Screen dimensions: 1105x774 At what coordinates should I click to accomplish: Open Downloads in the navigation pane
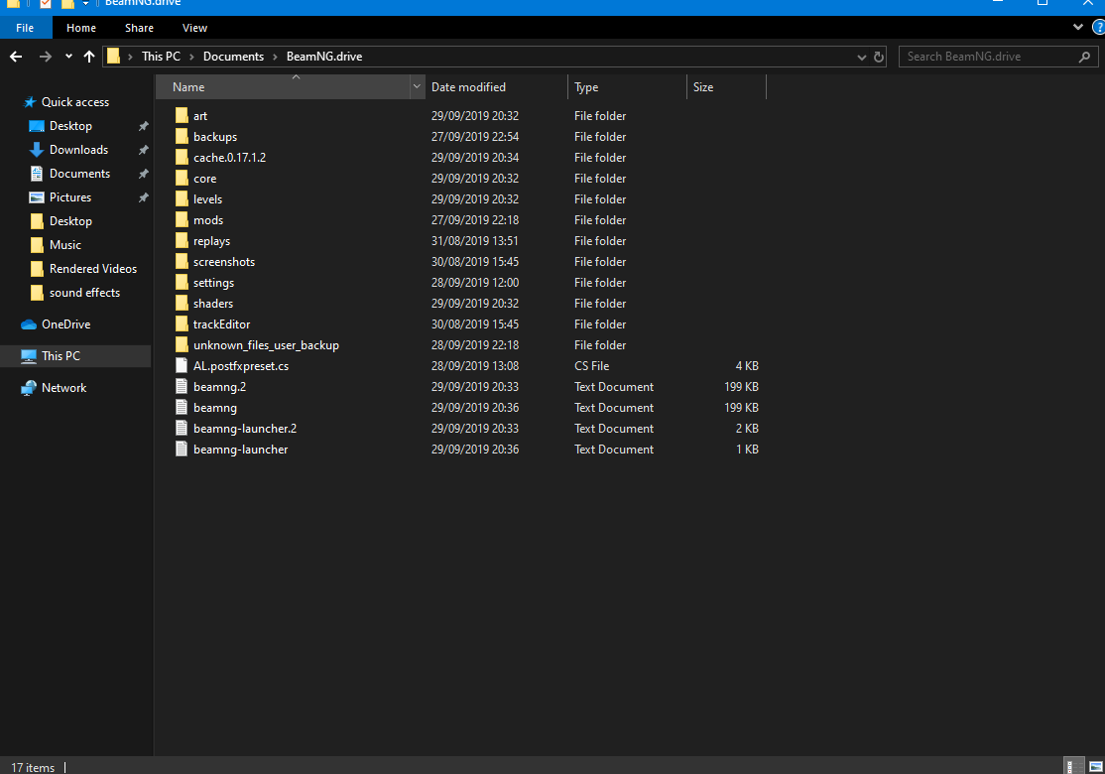click(78, 150)
